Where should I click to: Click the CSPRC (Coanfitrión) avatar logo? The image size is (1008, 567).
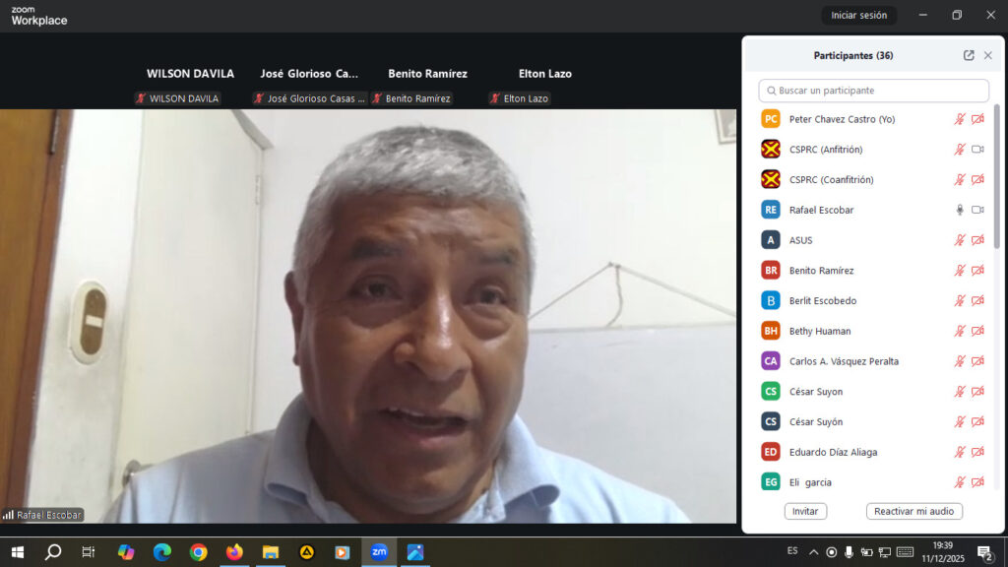(x=771, y=179)
